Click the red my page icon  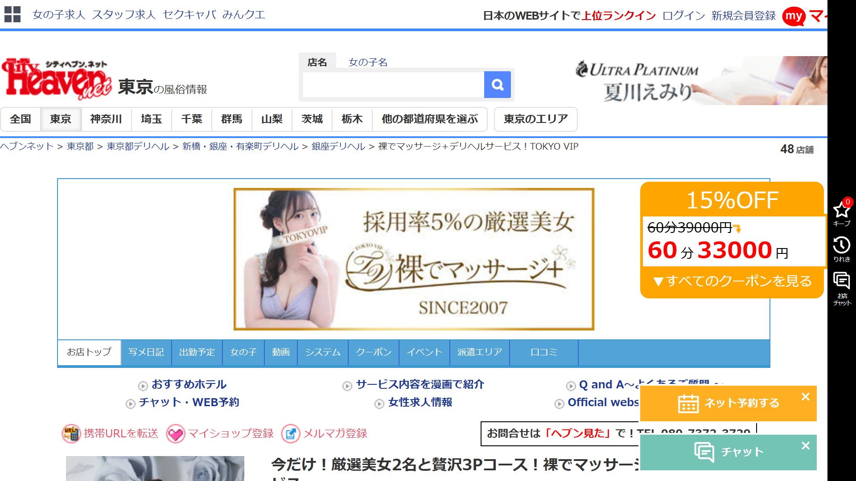click(794, 16)
